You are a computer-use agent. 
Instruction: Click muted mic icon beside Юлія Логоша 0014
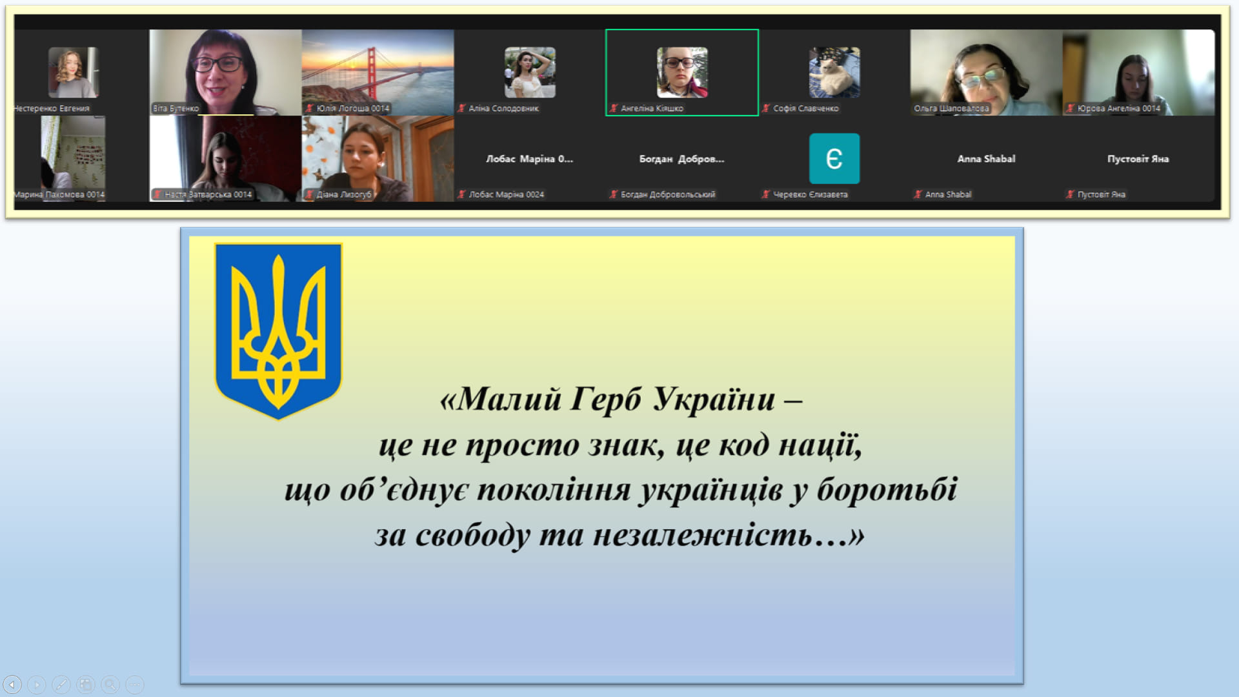coord(310,108)
